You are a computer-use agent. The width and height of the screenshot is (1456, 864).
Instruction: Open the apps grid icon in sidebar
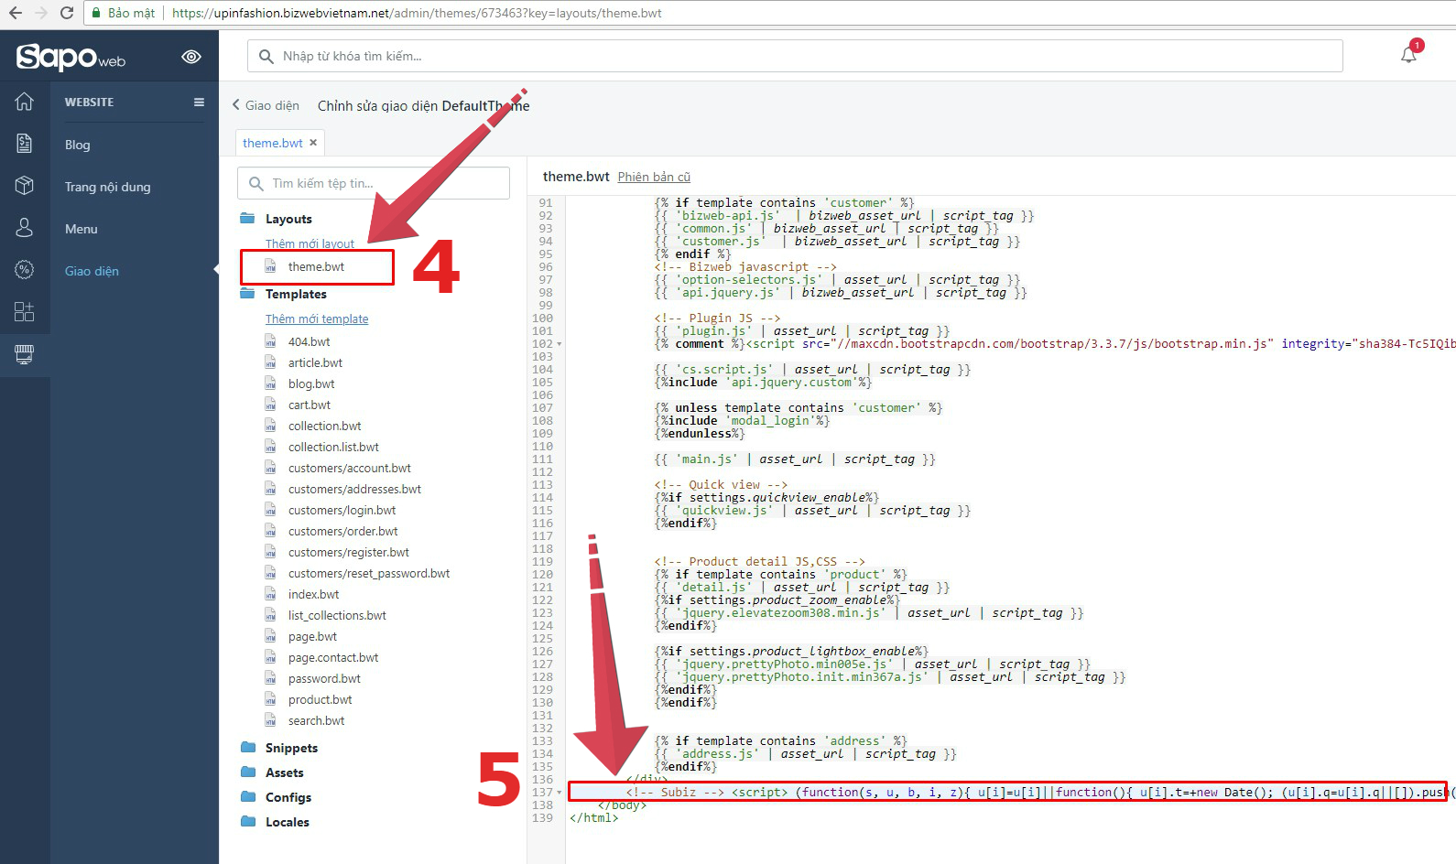(x=25, y=312)
